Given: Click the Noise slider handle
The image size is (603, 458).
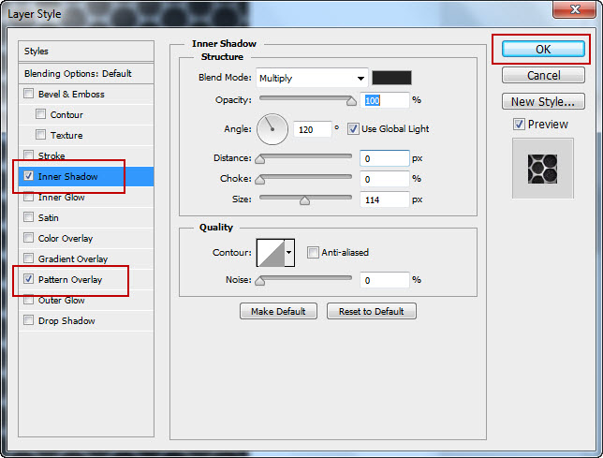Looking at the screenshot, I should pos(260,281).
